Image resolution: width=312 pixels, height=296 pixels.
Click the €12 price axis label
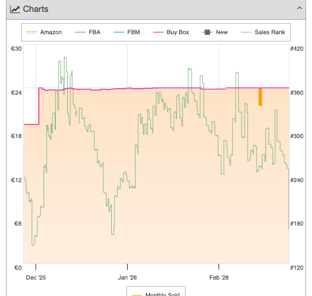click(x=16, y=180)
